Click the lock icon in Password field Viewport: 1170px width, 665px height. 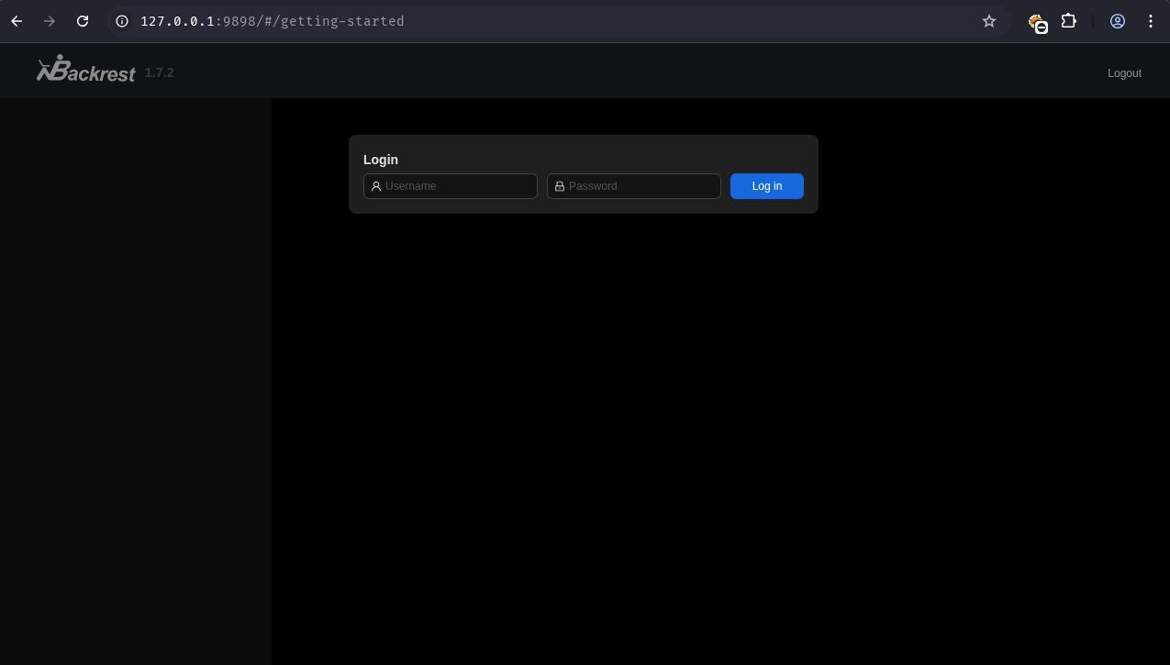click(x=560, y=186)
